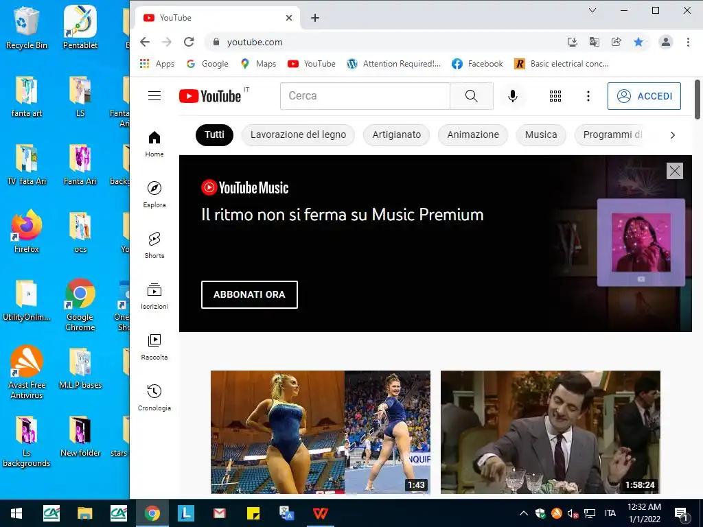Select the Google Chrome desktop shortcut

tap(80, 305)
